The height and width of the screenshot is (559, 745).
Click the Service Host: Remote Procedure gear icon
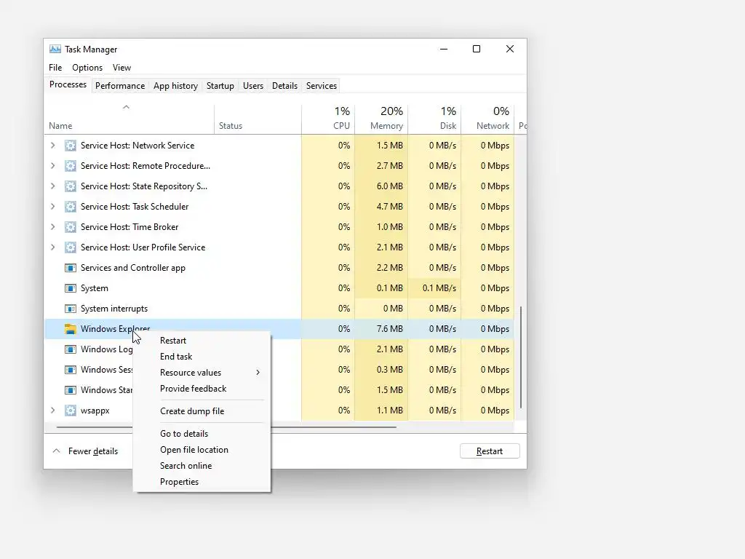coord(71,166)
